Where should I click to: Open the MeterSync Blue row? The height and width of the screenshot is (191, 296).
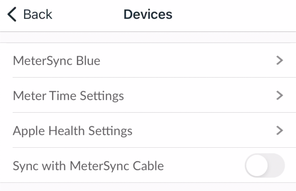click(147, 61)
